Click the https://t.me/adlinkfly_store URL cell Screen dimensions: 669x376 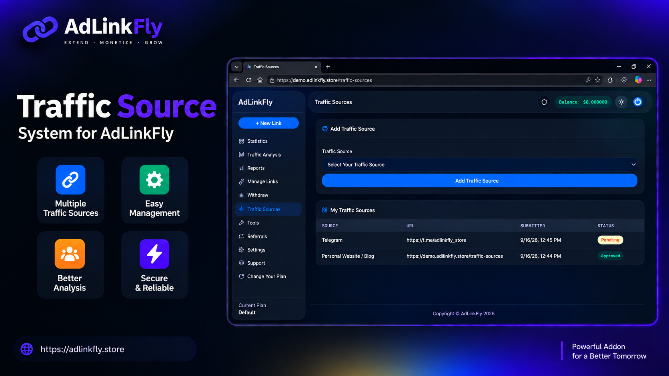point(436,240)
